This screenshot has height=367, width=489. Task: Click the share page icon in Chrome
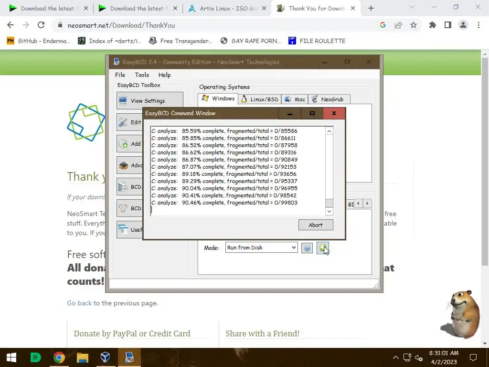pyautogui.click(x=398, y=25)
